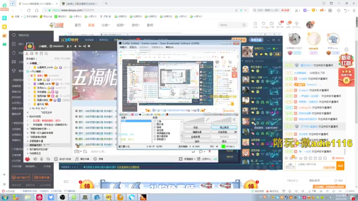Toggle 图片源 source checkbox in OBS
Screen dimensions: 358x201
point(155,125)
